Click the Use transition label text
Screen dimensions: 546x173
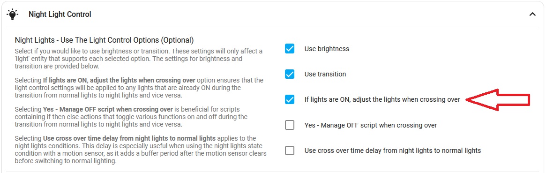click(325, 74)
